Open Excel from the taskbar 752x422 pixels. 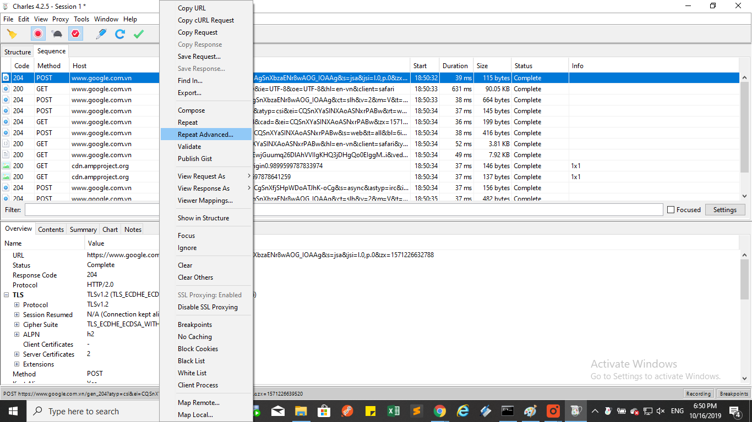pyautogui.click(x=394, y=411)
